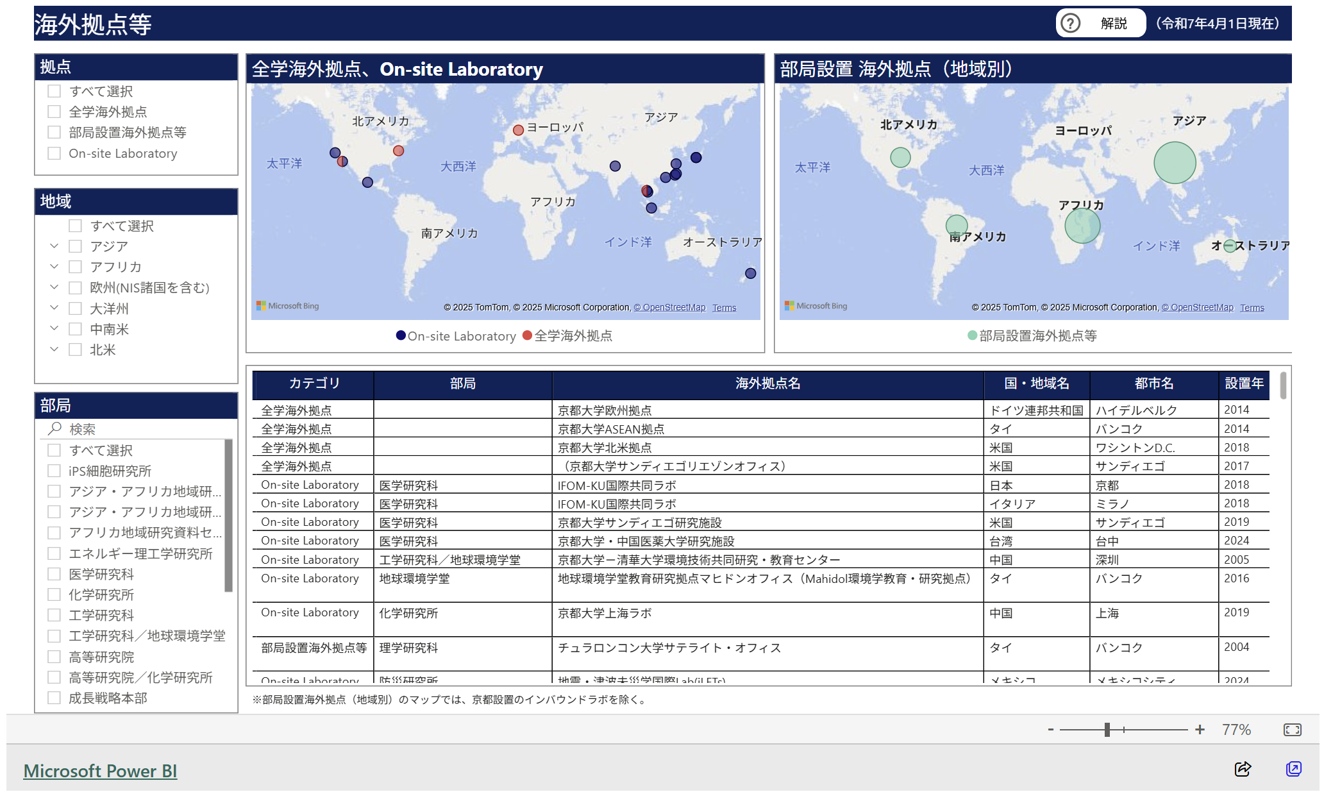Adjust the zoom level slider
Image resolution: width=1324 pixels, height=792 pixels.
[1107, 730]
